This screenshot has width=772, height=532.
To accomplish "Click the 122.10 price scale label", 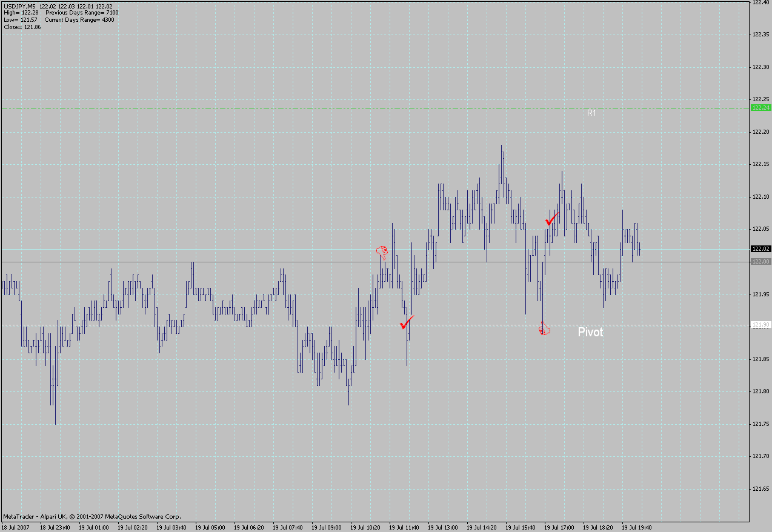I will (x=761, y=197).
